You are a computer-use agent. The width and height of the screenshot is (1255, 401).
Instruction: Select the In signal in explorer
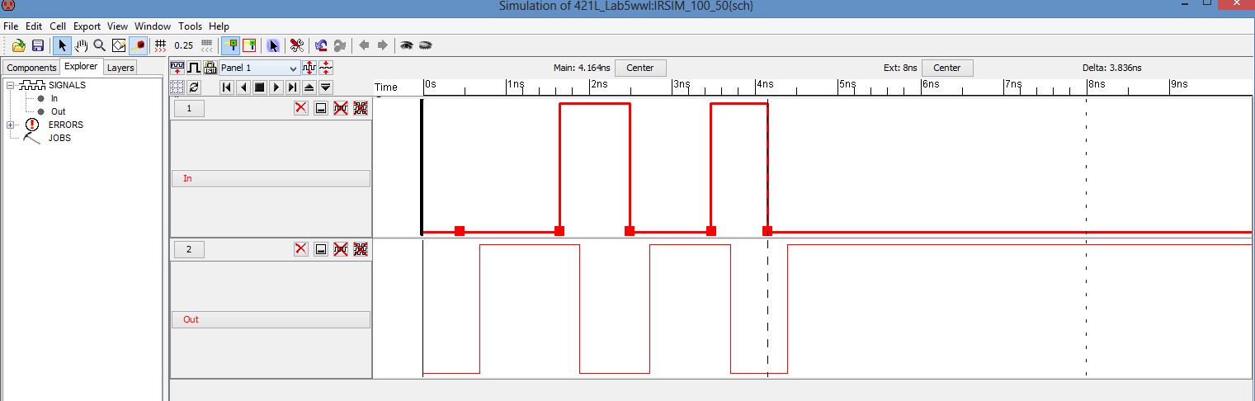point(54,98)
